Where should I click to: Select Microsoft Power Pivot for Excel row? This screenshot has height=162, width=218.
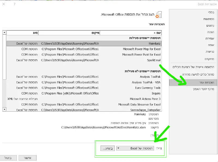click(84, 55)
